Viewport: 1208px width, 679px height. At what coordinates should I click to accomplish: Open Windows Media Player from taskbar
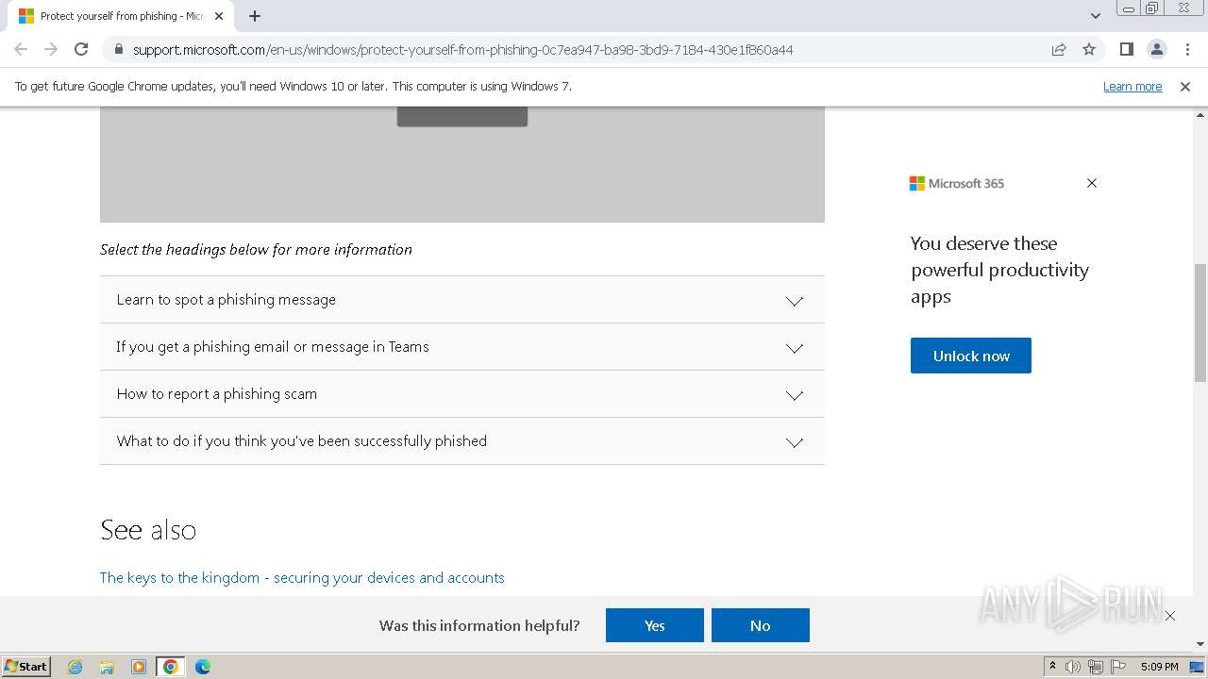139,667
